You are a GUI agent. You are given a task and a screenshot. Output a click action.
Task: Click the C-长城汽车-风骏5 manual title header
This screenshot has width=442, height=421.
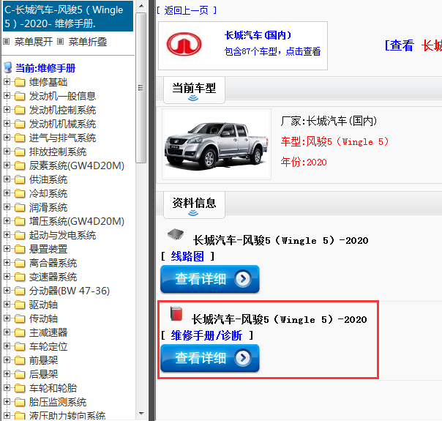(x=68, y=16)
